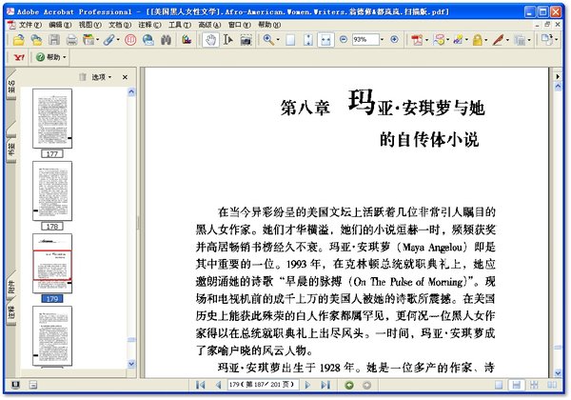Go to next page button
Screen dimensions: 571x400
(x=307, y=385)
